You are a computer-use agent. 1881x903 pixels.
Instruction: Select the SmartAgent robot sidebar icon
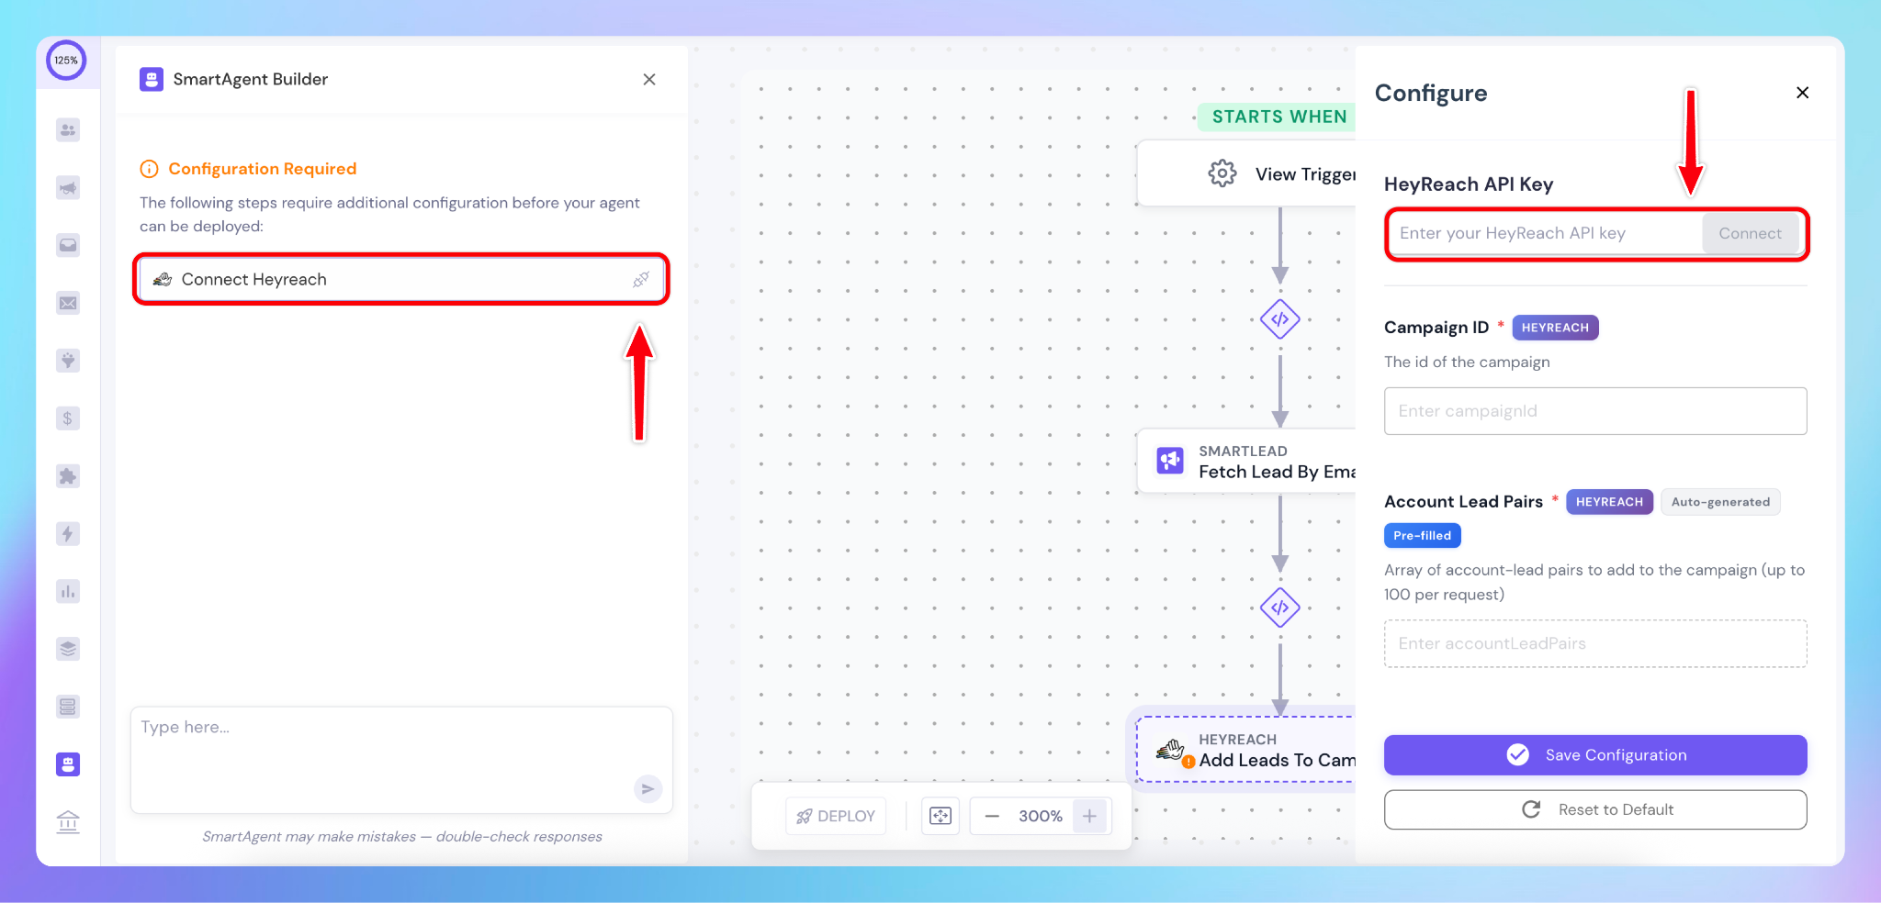click(x=68, y=764)
